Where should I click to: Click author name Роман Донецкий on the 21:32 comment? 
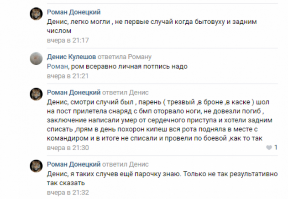pyautogui.click(x=74, y=163)
